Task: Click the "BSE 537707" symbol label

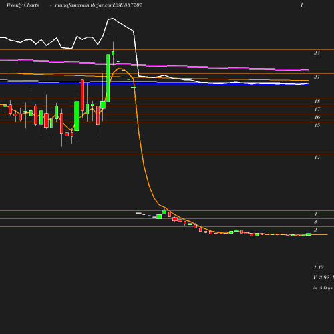Action: pos(128,5)
